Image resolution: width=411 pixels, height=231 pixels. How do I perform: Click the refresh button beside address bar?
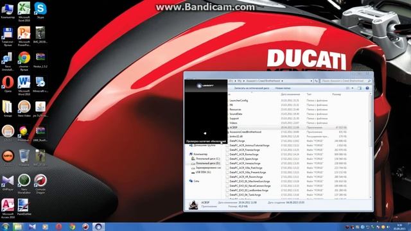pyautogui.click(x=316, y=81)
